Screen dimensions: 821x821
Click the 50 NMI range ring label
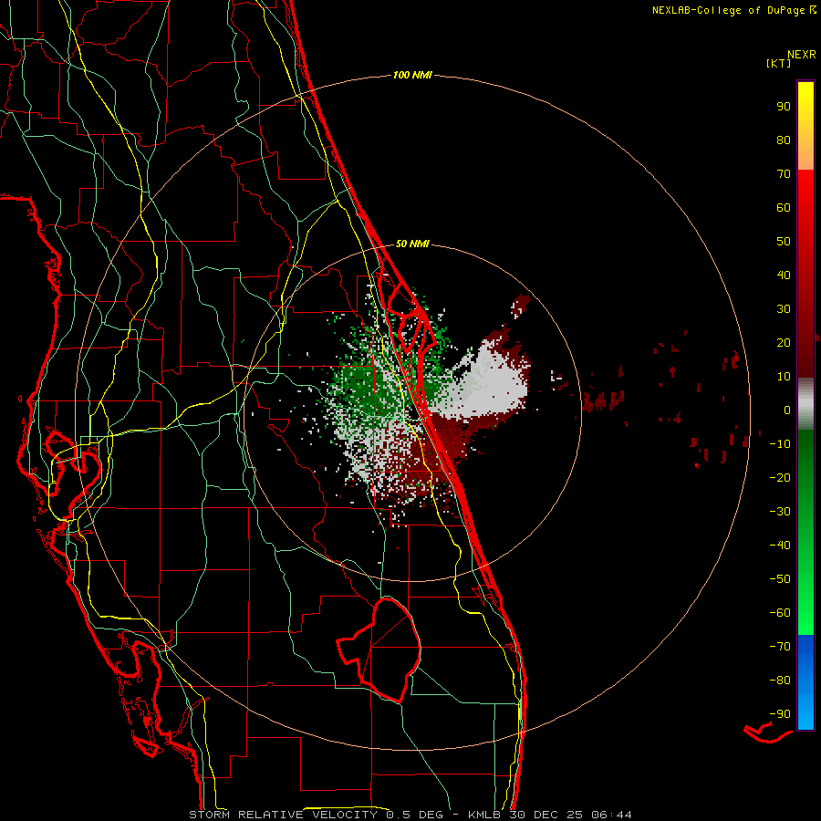pyautogui.click(x=412, y=244)
